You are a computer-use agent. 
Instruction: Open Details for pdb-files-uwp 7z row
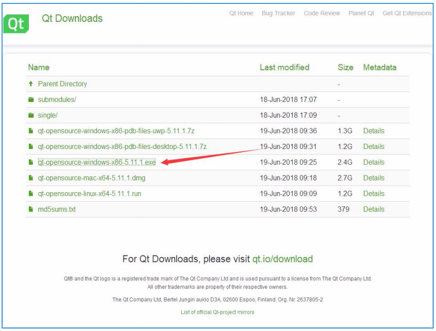point(374,131)
